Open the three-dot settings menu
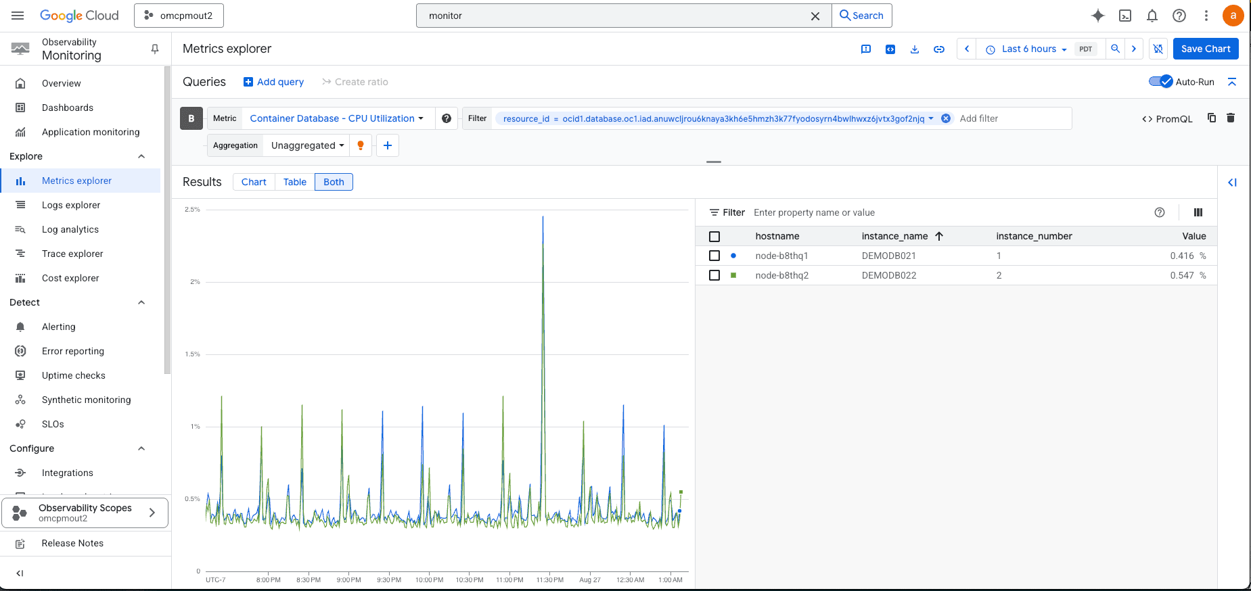The width and height of the screenshot is (1251, 591). click(1206, 16)
